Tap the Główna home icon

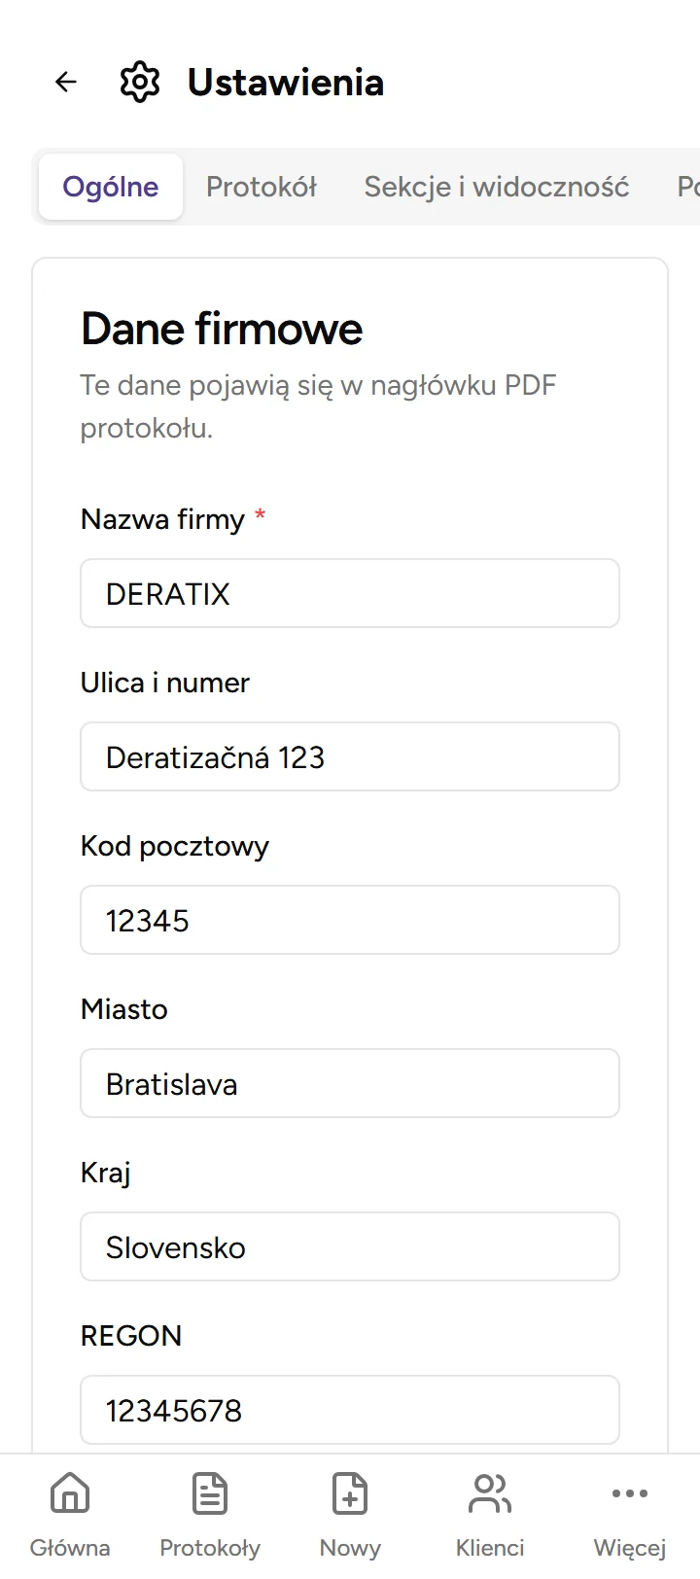(x=69, y=1493)
